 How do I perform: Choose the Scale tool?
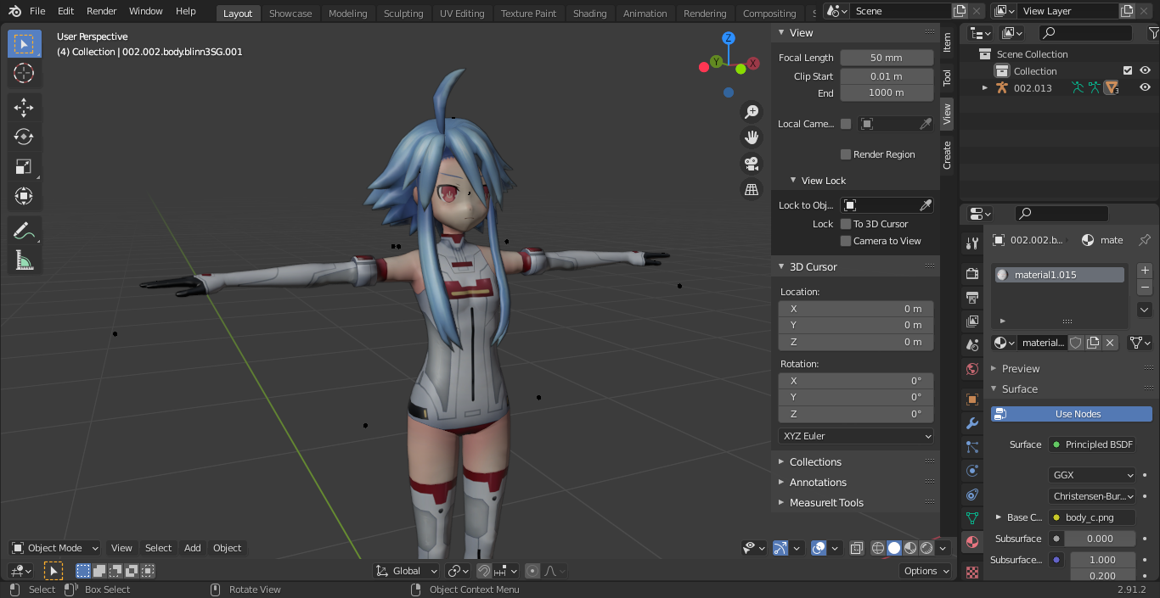tap(24, 167)
